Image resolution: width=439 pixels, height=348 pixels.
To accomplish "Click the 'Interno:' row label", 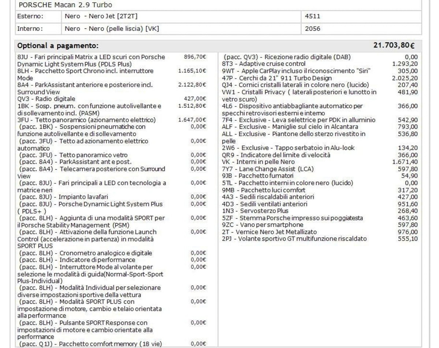I will click(x=30, y=29).
